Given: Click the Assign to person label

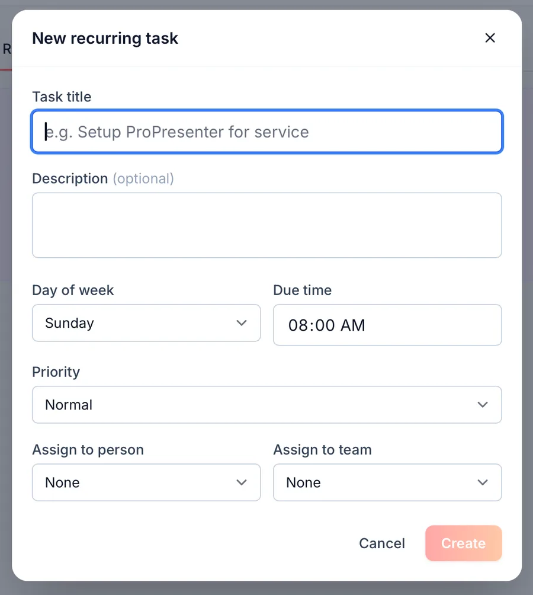Looking at the screenshot, I should [88, 450].
